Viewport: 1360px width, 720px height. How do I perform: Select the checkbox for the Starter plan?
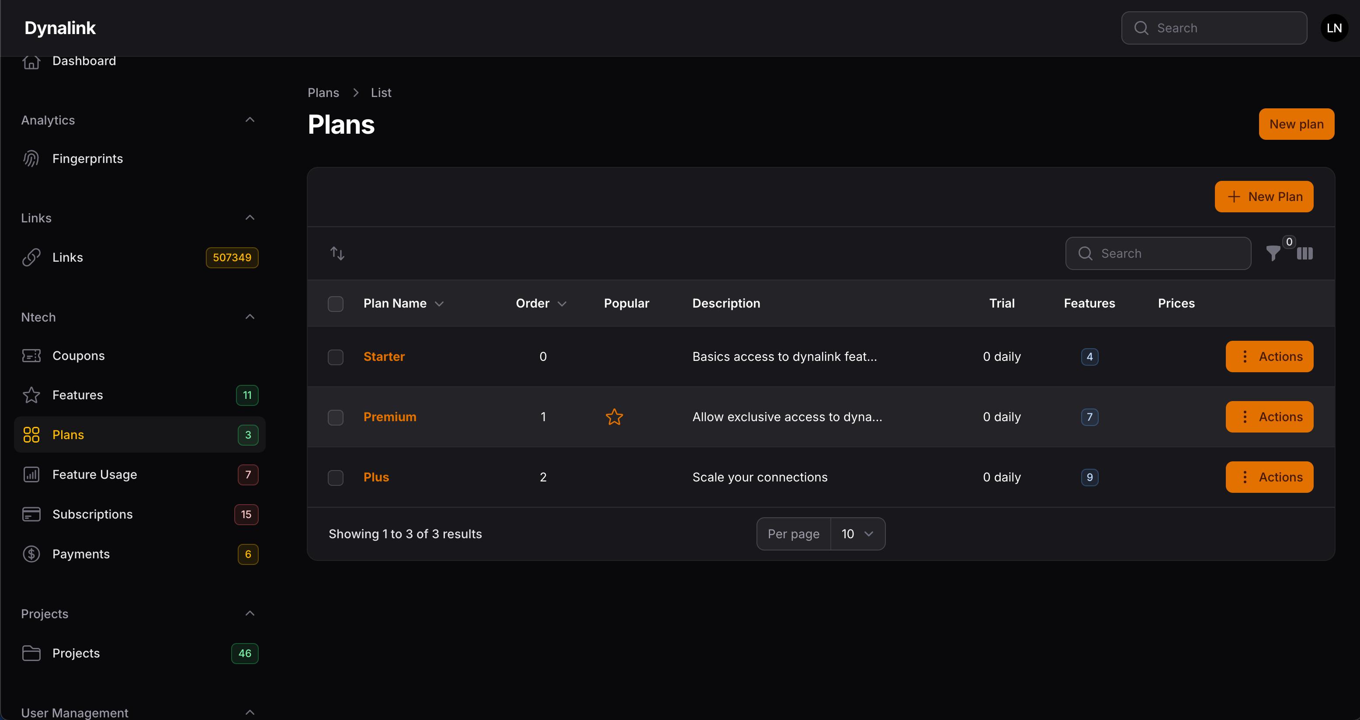pyautogui.click(x=336, y=357)
